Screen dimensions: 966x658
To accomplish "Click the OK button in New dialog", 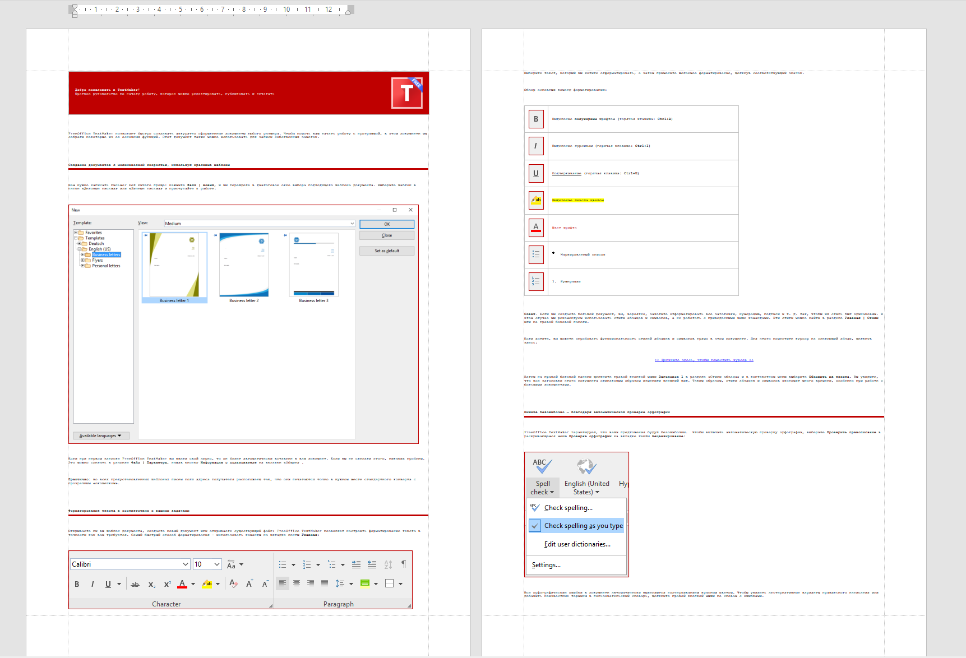I will (x=387, y=224).
